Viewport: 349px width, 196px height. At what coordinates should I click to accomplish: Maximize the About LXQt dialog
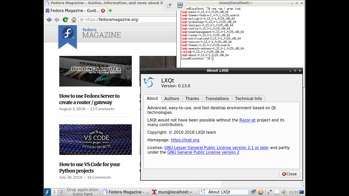(x=295, y=71)
